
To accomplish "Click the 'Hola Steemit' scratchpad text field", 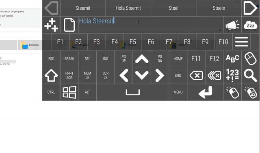I will (x=151, y=25).
